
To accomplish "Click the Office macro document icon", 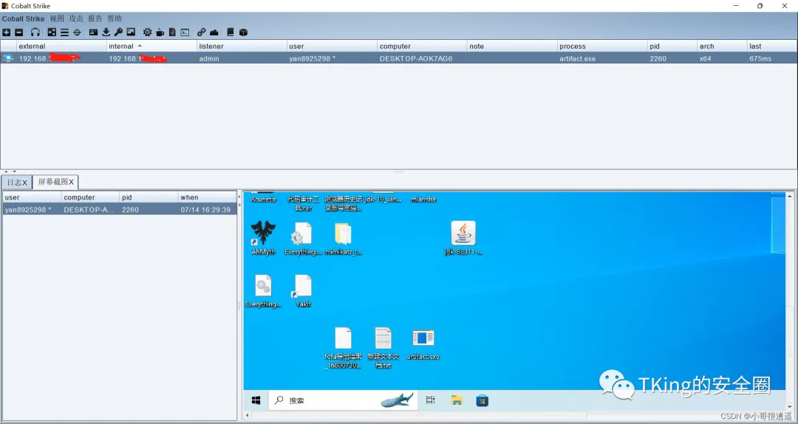I will coord(172,32).
